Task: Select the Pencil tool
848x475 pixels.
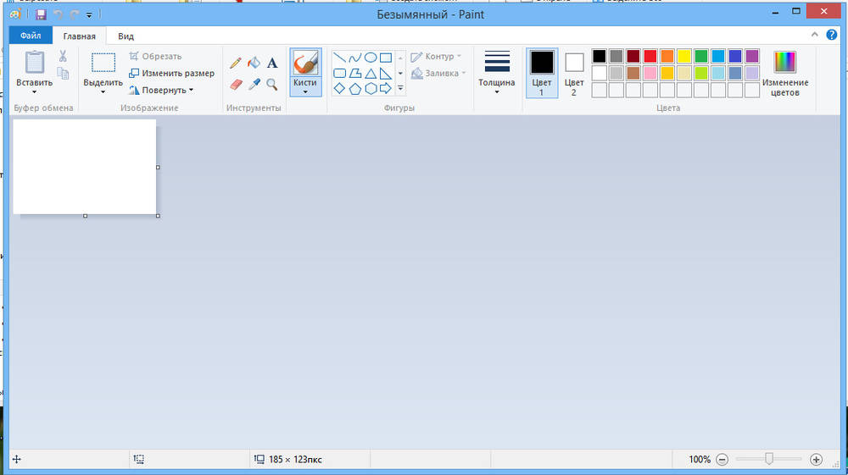Action: tap(236, 63)
